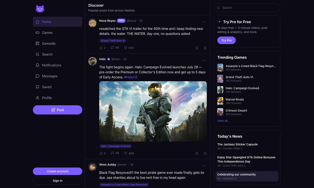Go to Games in sidebar

click(57, 33)
